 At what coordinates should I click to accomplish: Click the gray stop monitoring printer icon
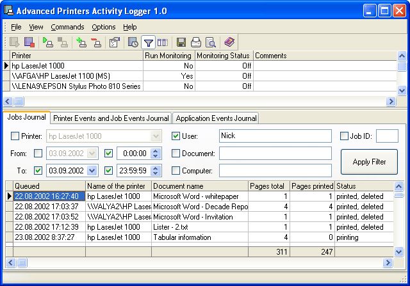[x=63, y=42]
